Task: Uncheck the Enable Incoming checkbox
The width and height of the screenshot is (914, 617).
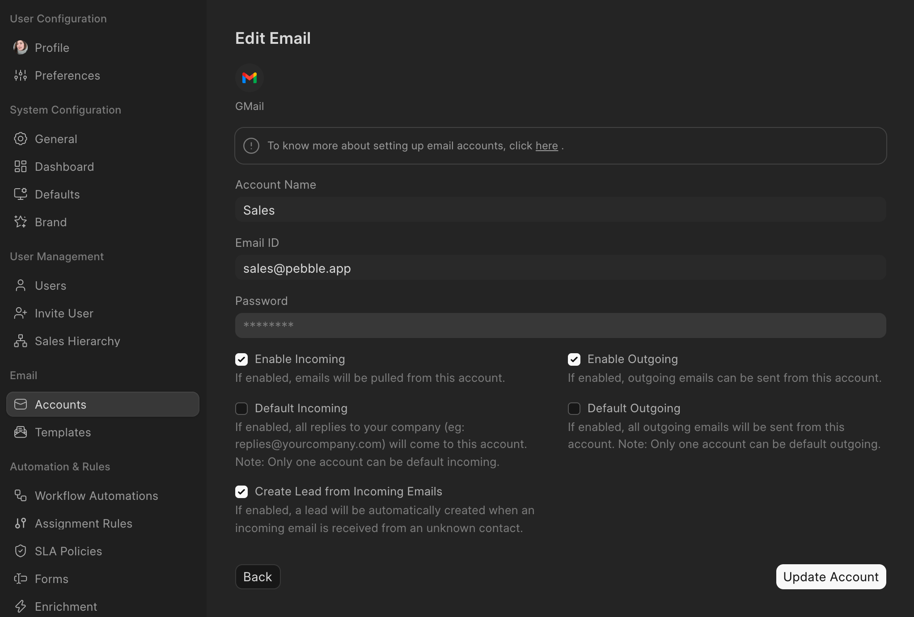Action: click(241, 359)
